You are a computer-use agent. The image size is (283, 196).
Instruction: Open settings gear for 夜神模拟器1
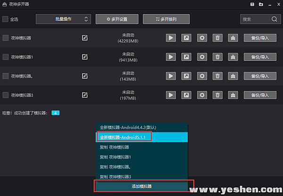click(202, 57)
